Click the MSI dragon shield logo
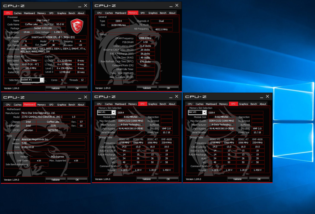 coord(77,26)
